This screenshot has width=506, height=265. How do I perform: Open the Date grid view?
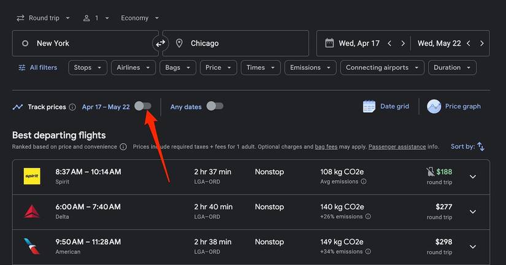[386, 107]
